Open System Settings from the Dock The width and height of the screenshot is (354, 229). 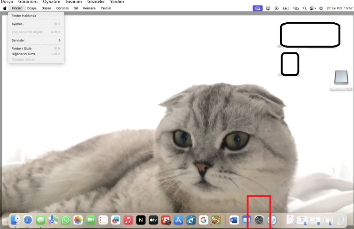click(259, 220)
